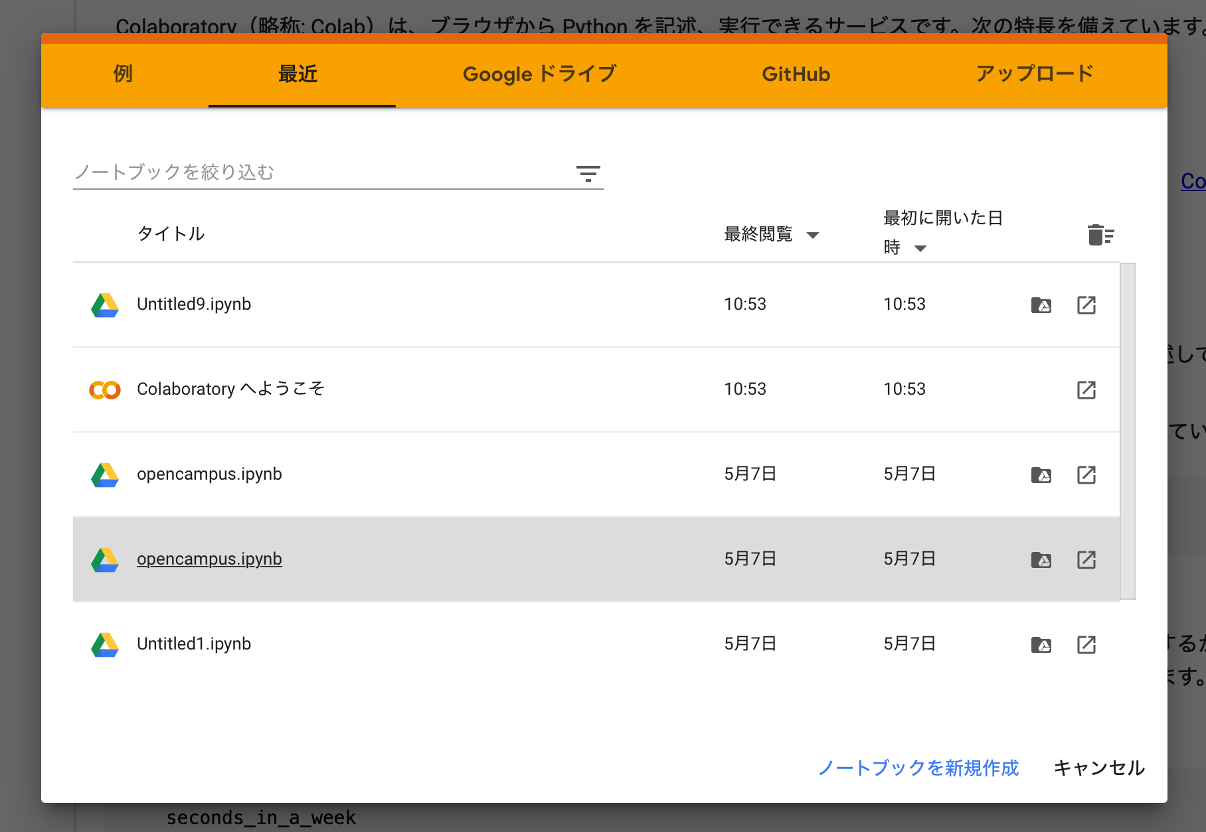Viewport: 1206px width, 832px height.
Task: Click Colab logo beside Colaboratory へようこそ
Action: [105, 390]
